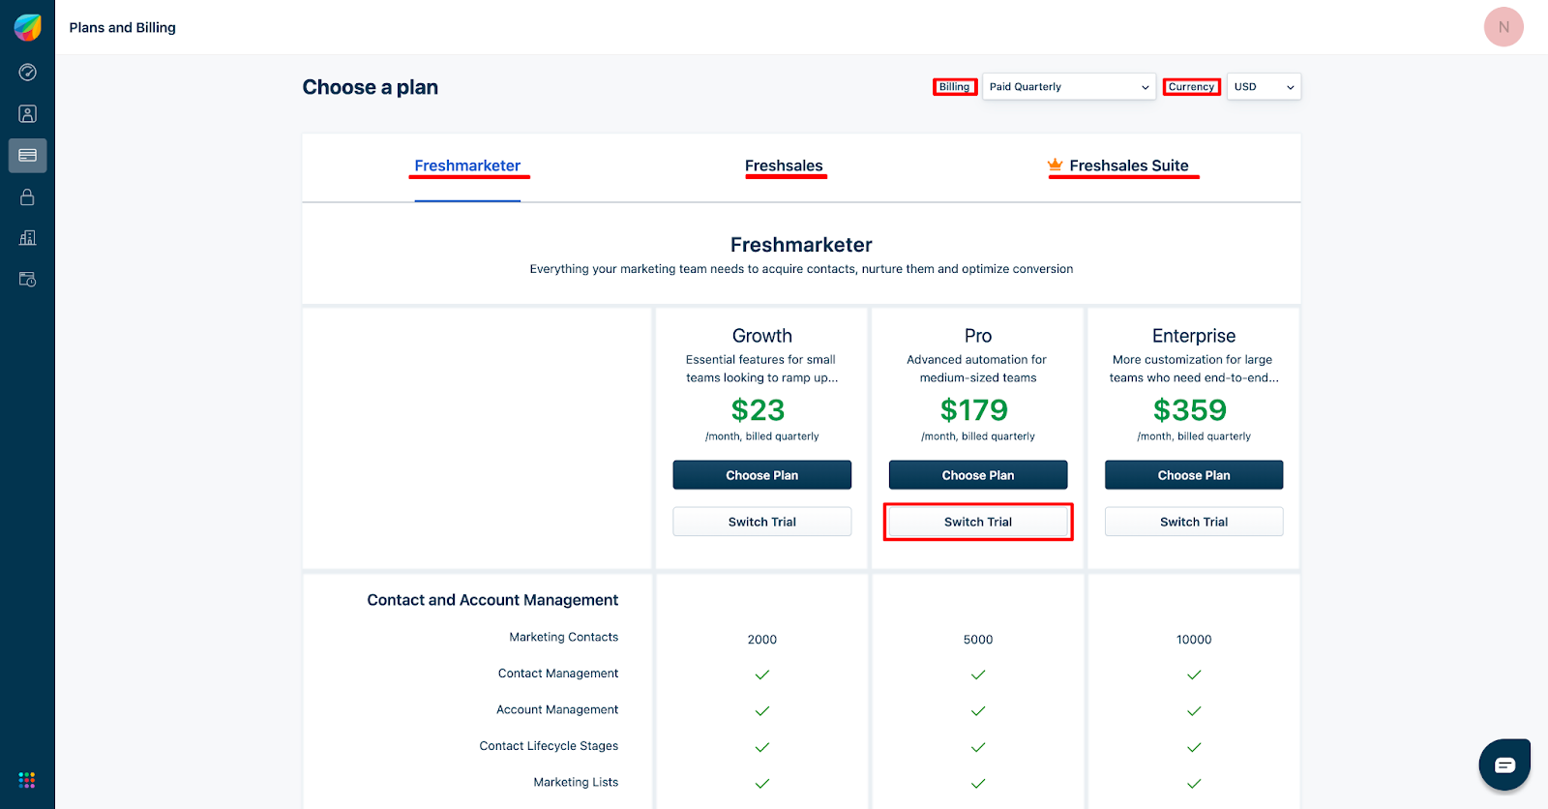Expand the Paid Quarterly billing dropdown

(x=1069, y=87)
